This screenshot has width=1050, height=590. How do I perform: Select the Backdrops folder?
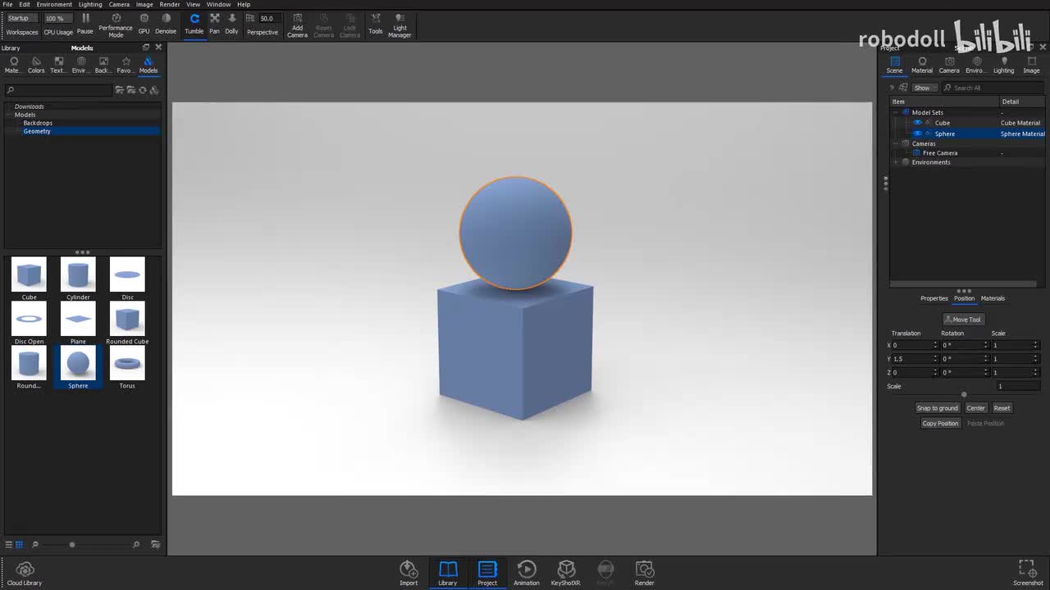[38, 123]
